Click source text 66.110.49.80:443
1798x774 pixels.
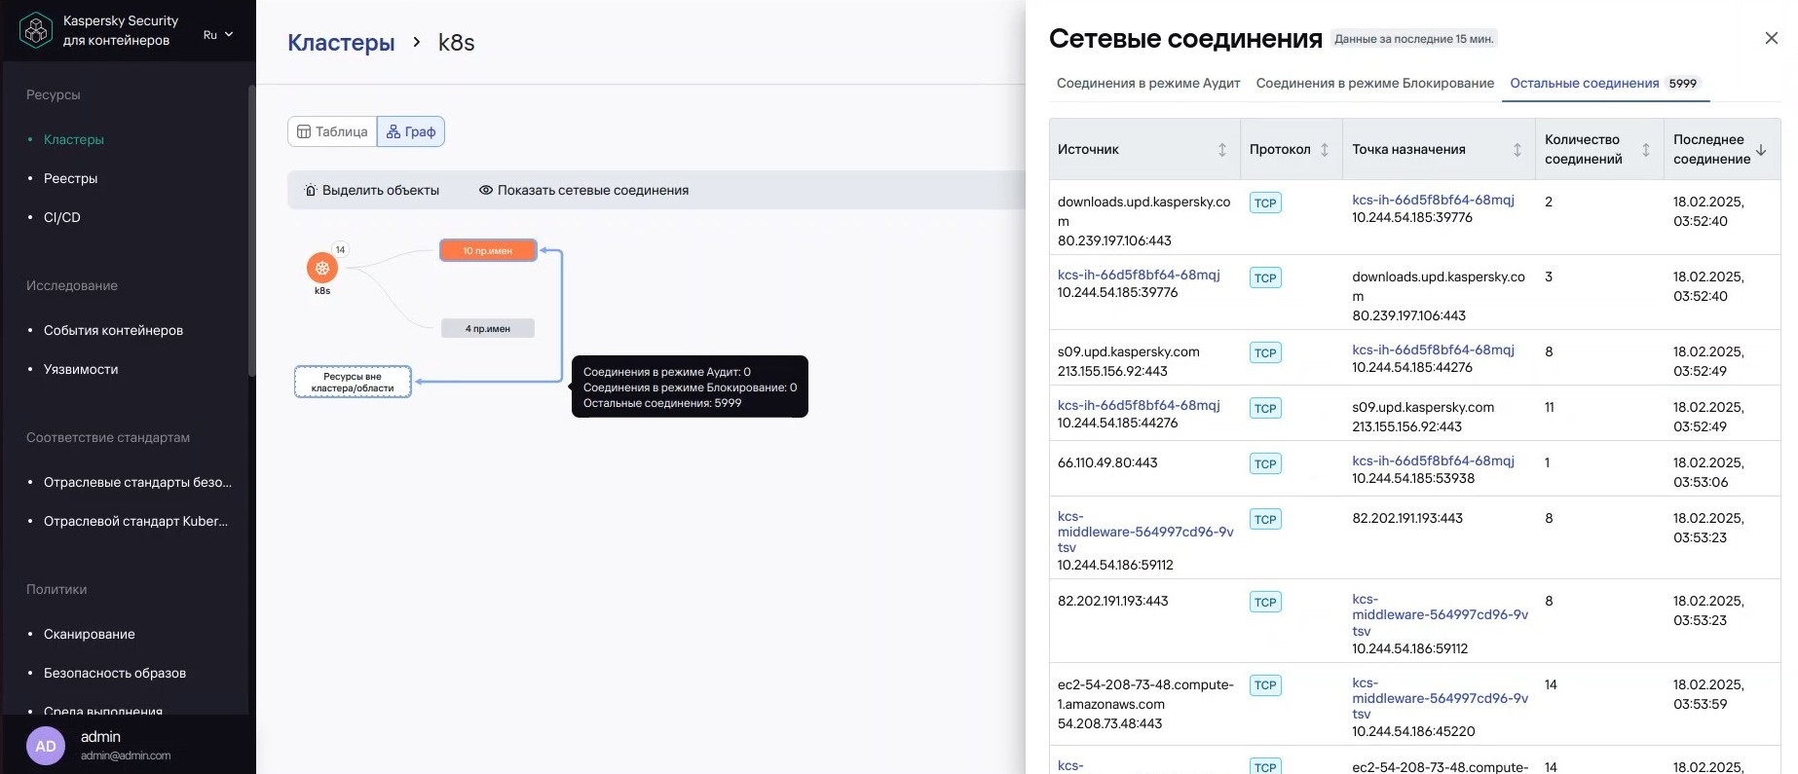pos(1107,463)
